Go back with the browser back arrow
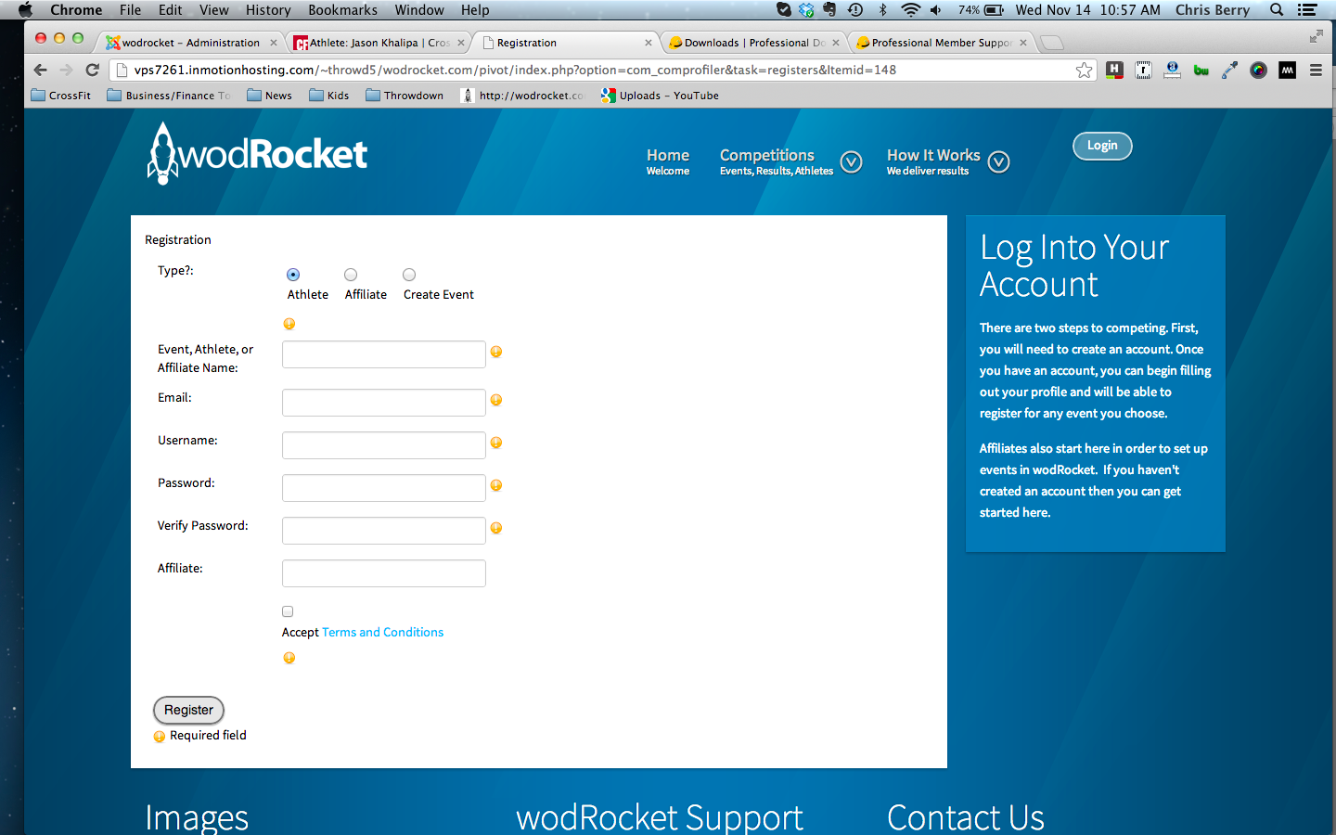1336x835 pixels. pyautogui.click(x=40, y=70)
